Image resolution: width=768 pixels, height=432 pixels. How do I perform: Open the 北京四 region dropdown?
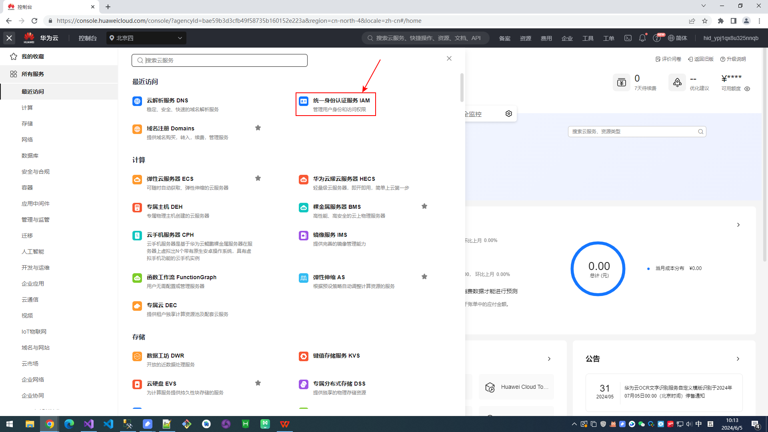pos(146,38)
